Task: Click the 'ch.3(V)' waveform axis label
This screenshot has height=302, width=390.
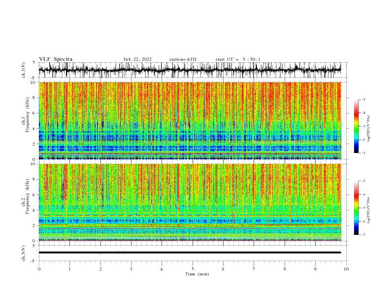Action: pos(24,253)
